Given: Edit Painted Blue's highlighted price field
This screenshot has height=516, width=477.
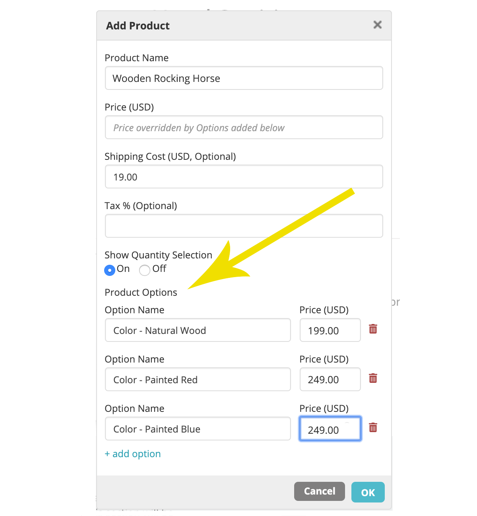Looking at the screenshot, I should pyautogui.click(x=330, y=429).
